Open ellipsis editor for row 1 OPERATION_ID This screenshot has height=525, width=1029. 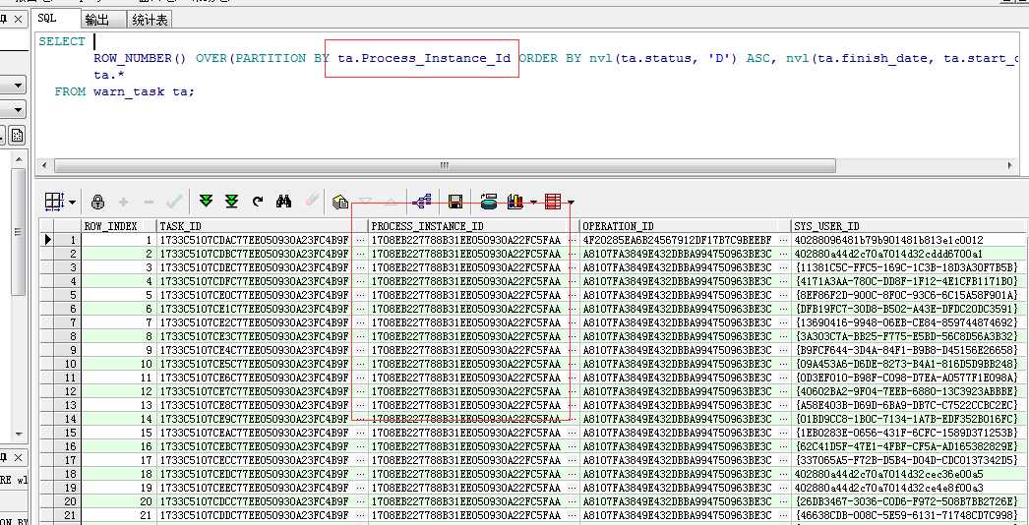tap(783, 240)
